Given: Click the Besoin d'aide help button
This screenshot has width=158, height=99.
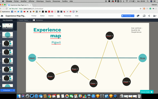Looking at the screenshot, I should coord(147,92).
